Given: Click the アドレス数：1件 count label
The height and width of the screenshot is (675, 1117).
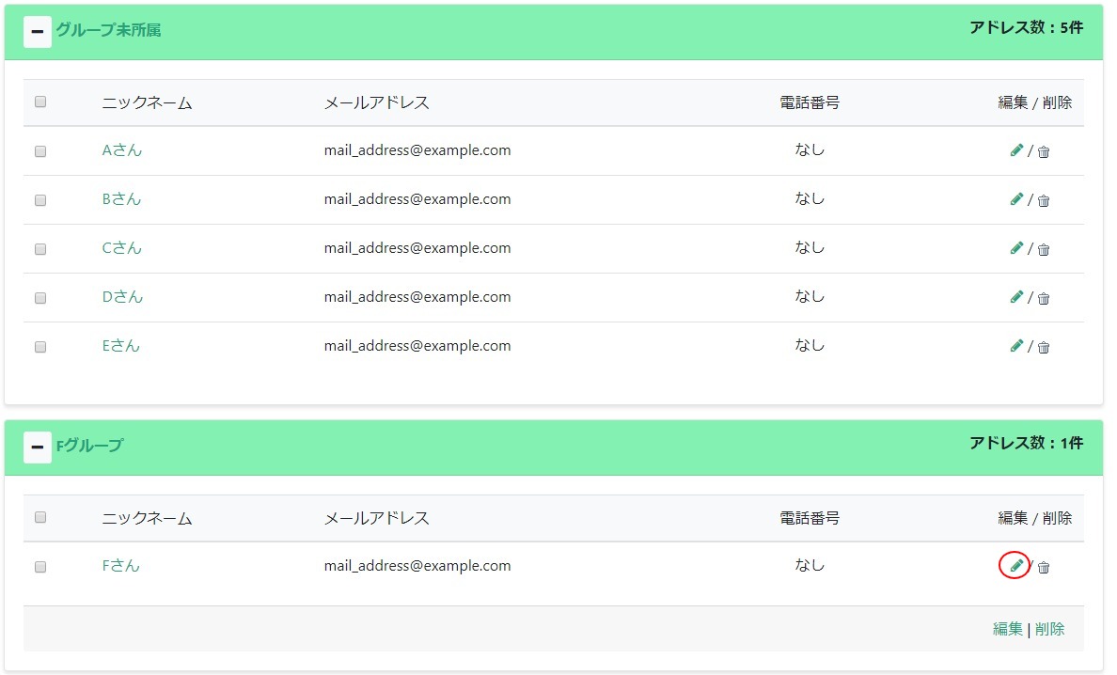Looking at the screenshot, I should pos(1027,443).
